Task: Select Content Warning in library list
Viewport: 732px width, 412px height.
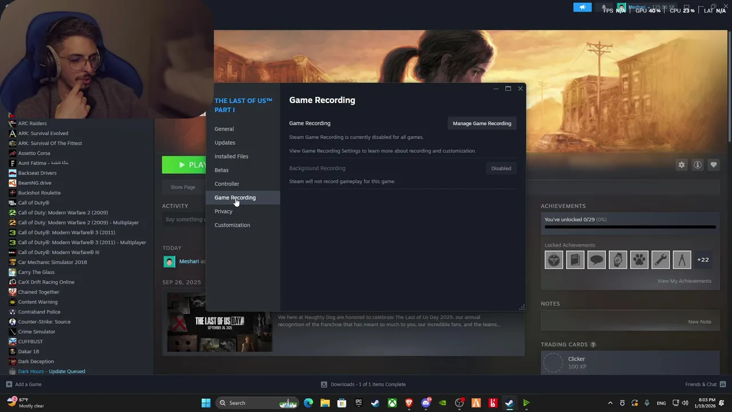Action: point(38,302)
